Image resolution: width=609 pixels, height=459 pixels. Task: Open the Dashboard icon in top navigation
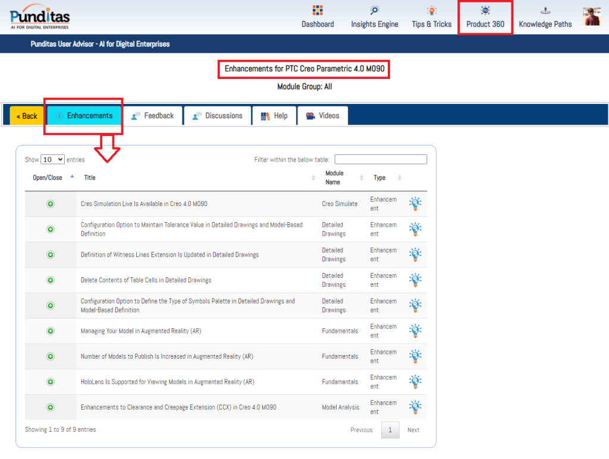318,11
